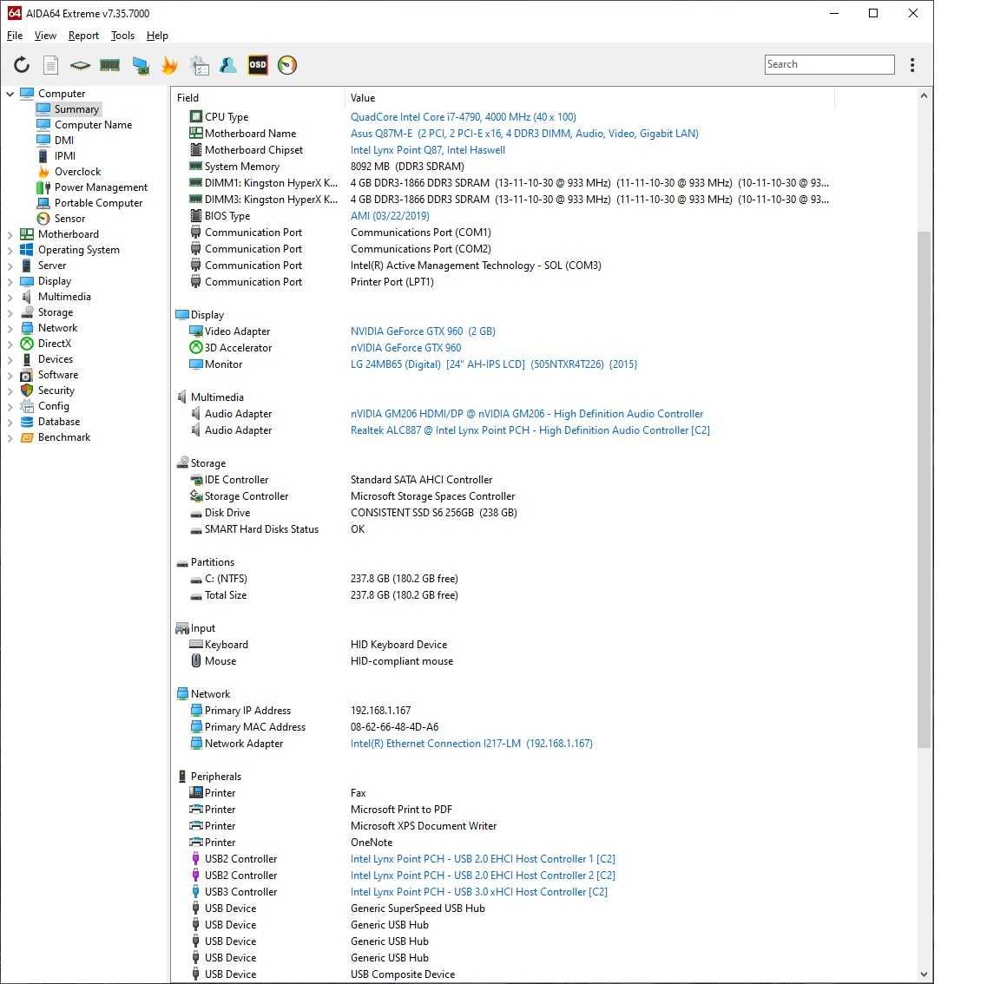Open the Intel Ethernet Connection I217-LM link
Image resolution: width=1000 pixels, height=984 pixels.
tap(471, 744)
